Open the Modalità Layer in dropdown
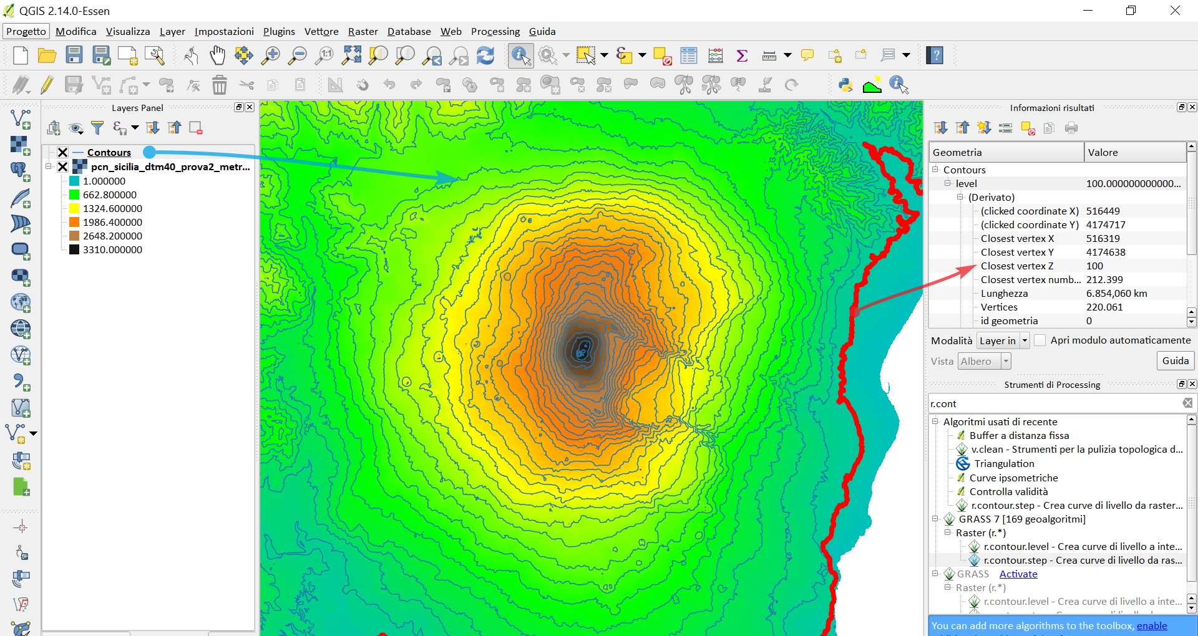 [1003, 340]
